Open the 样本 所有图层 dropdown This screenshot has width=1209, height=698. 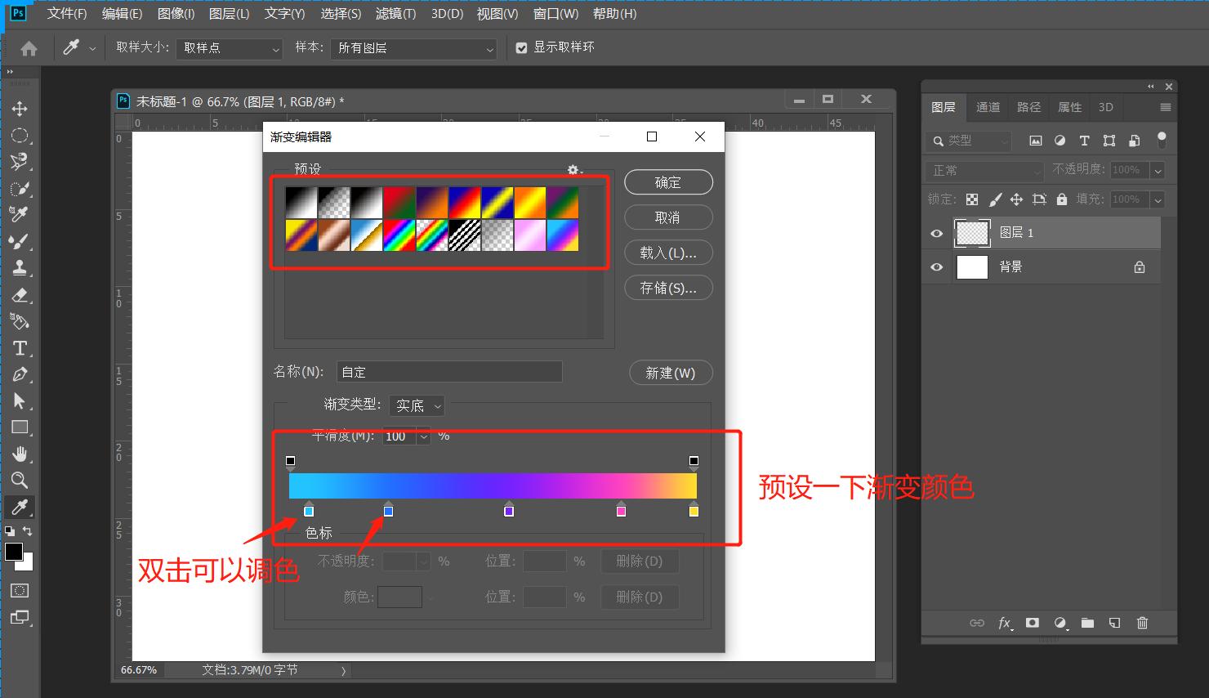(415, 48)
